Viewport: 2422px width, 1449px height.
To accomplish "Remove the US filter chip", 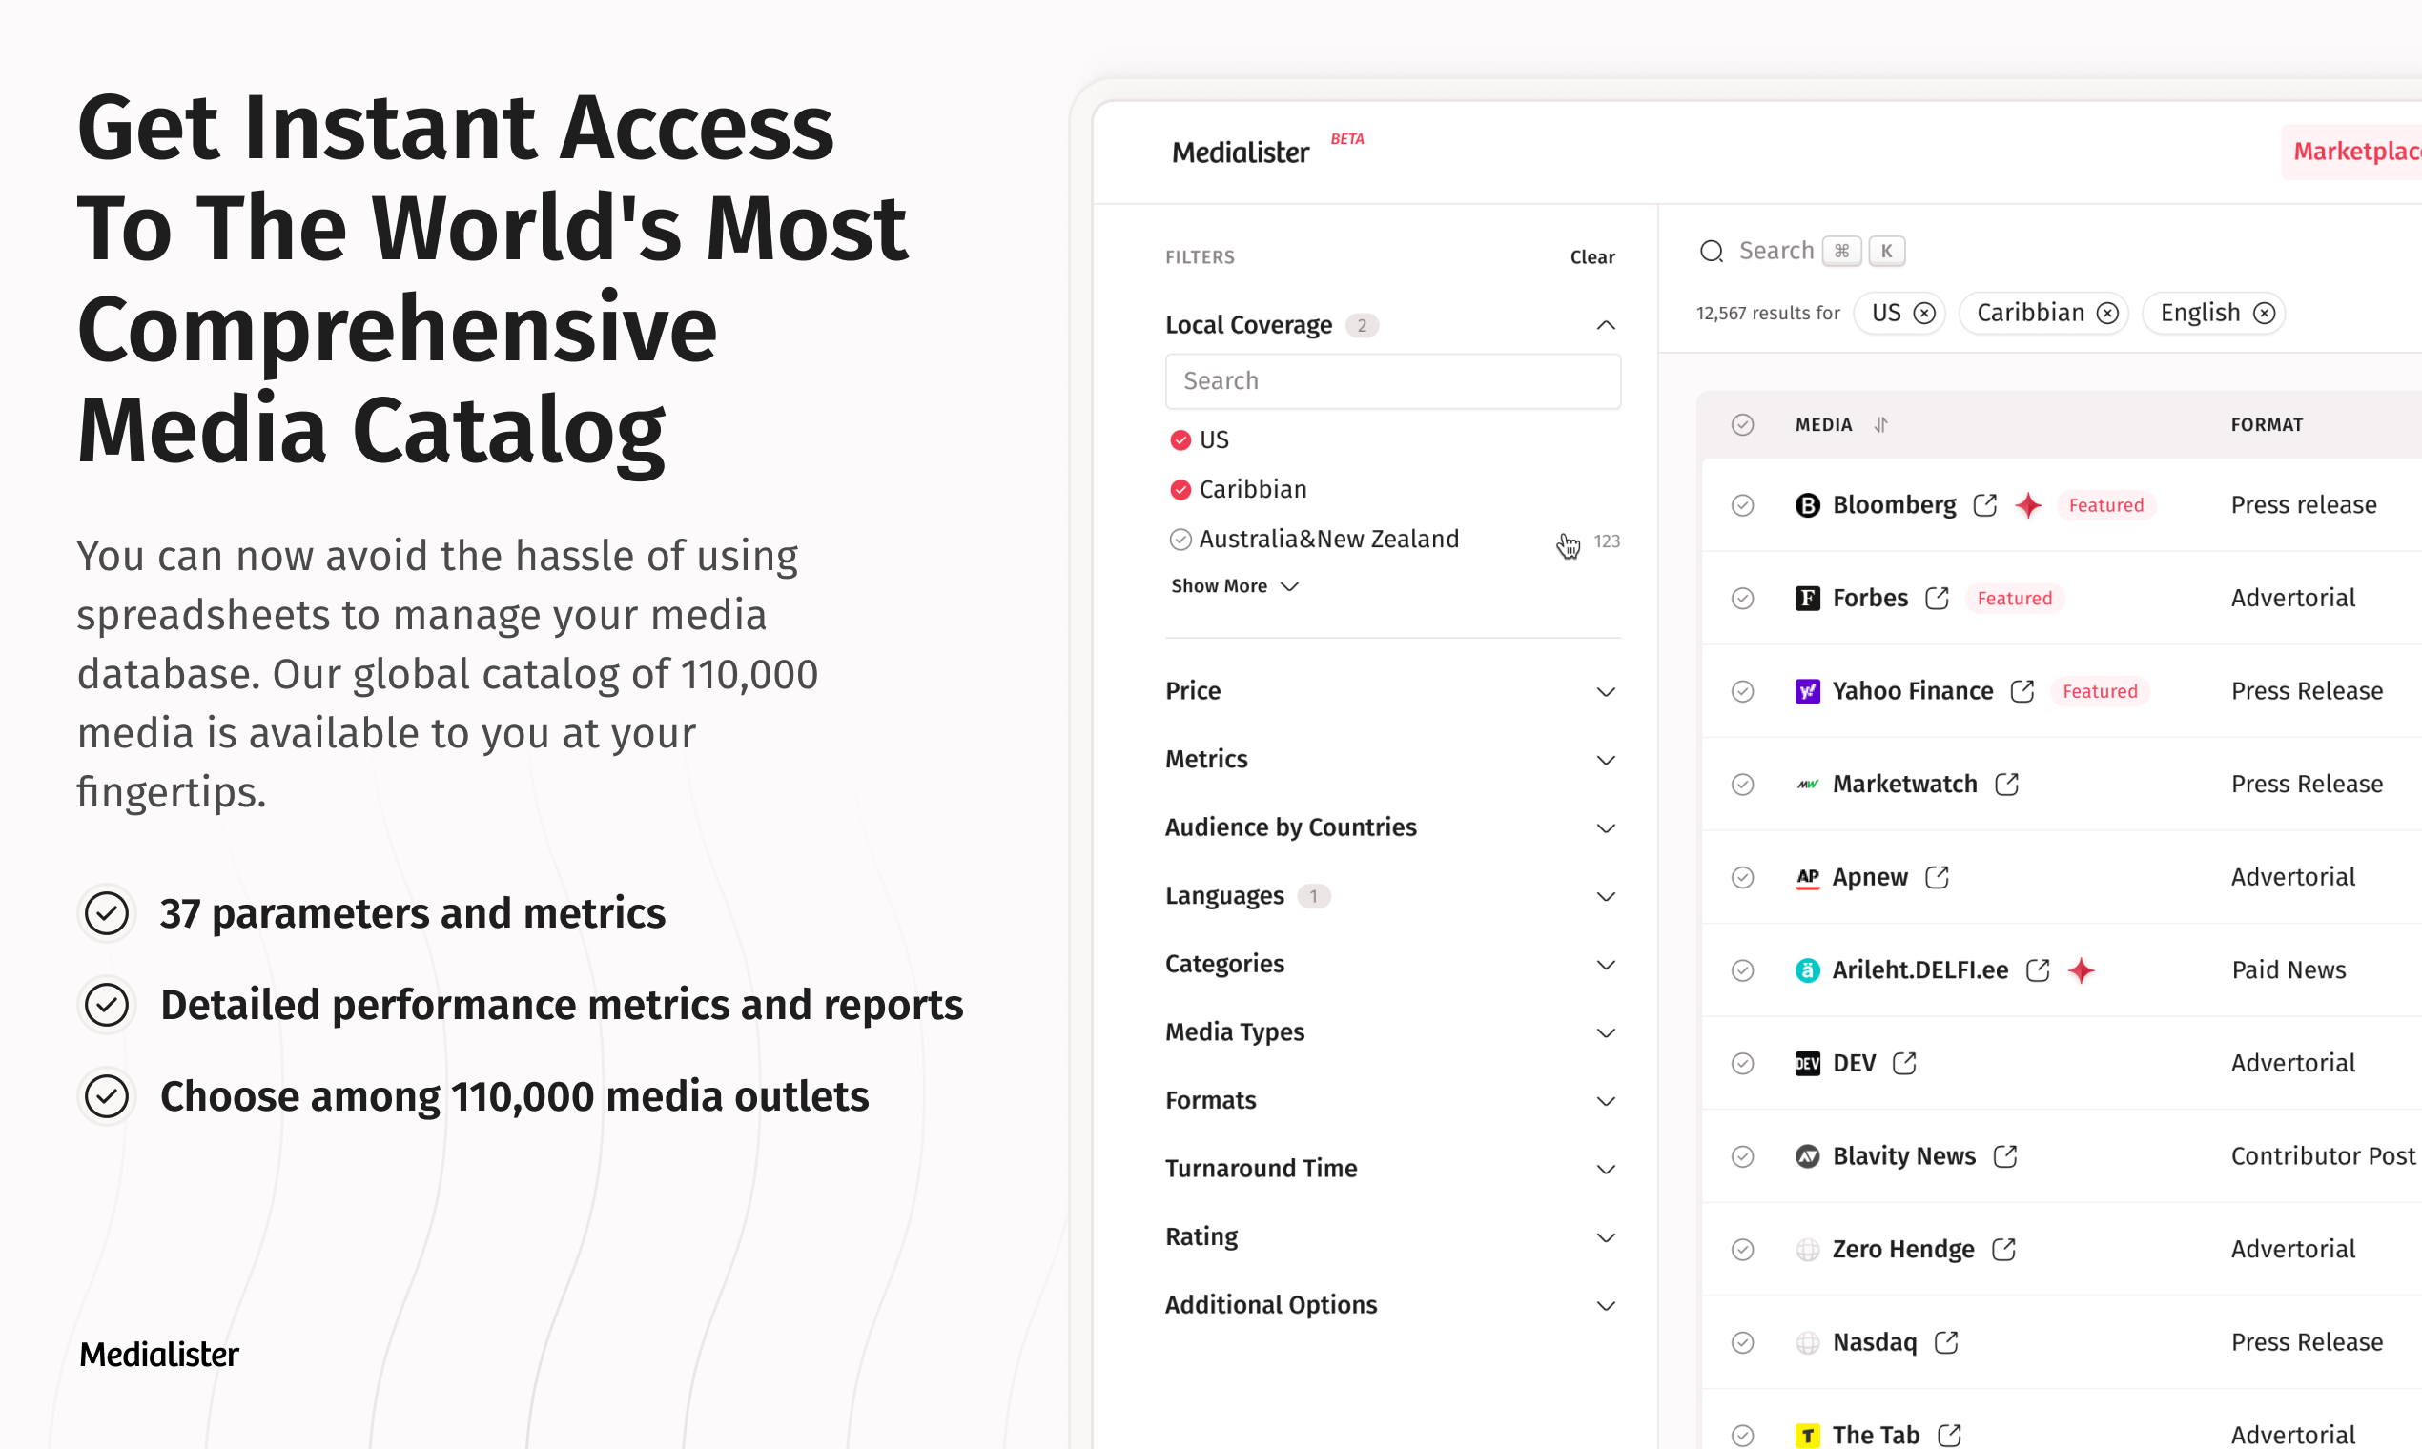I will pyautogui.click(x=1924, y=313).
